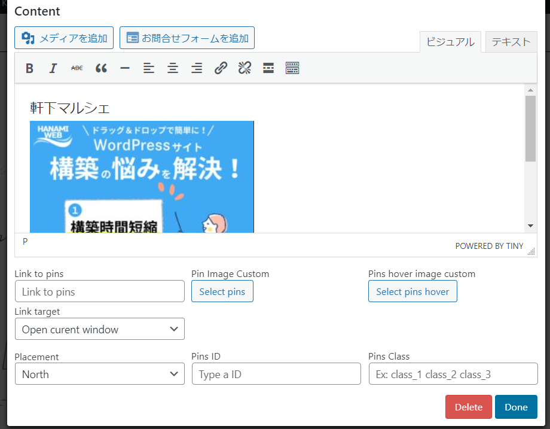Click the editor vertical scrollbar thumb

530,129
